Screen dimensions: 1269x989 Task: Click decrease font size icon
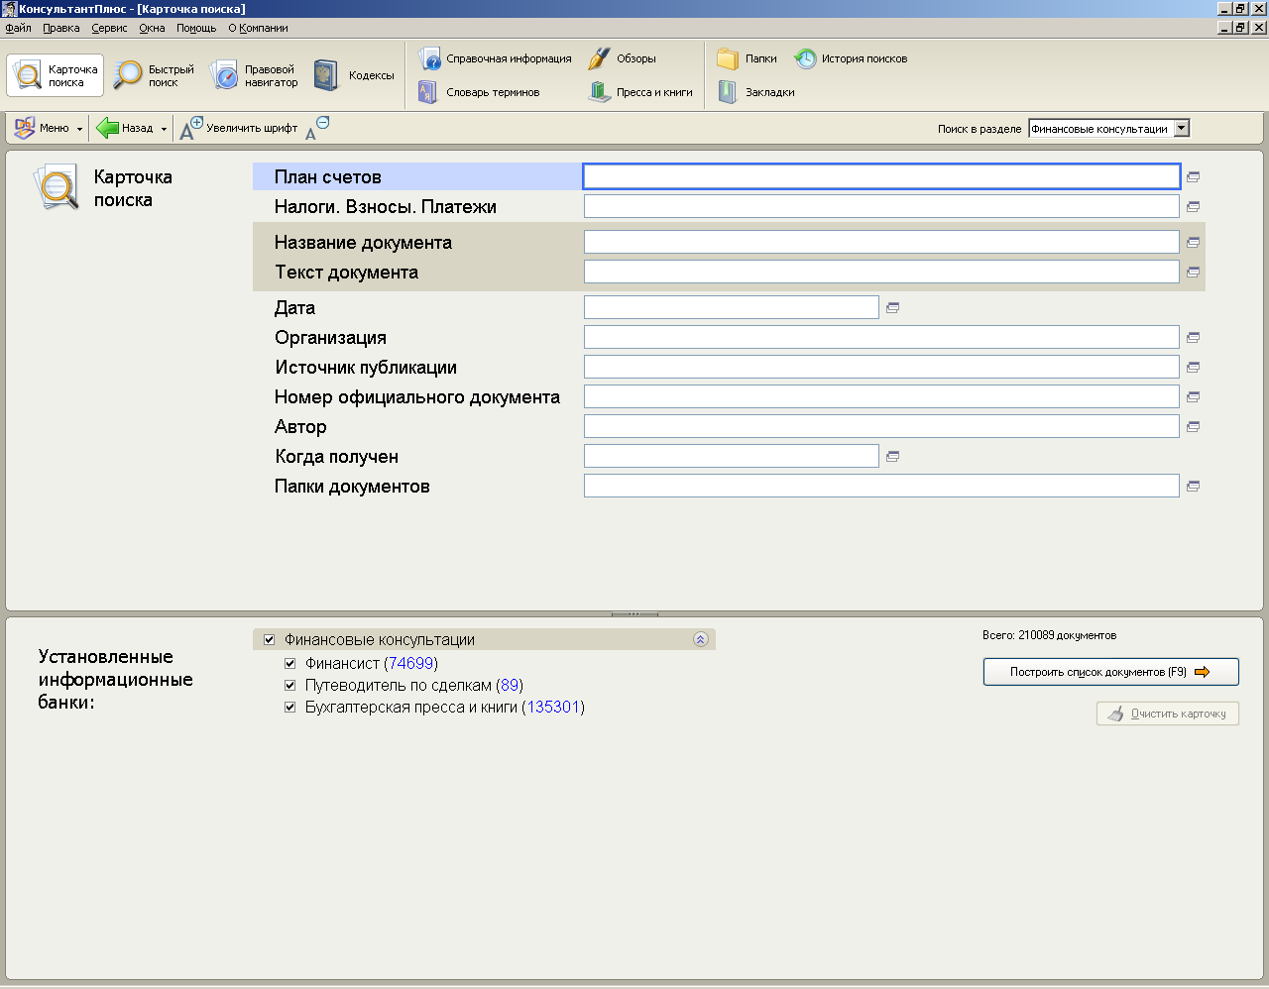pos(317,128)
